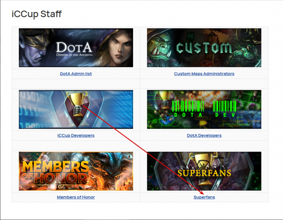Follow the DotA Developers link
The image size is (283, 220).
(x=204, y=135)
